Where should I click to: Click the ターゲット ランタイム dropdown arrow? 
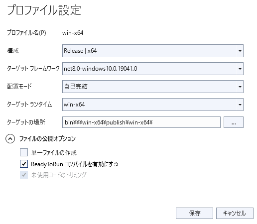240,105
